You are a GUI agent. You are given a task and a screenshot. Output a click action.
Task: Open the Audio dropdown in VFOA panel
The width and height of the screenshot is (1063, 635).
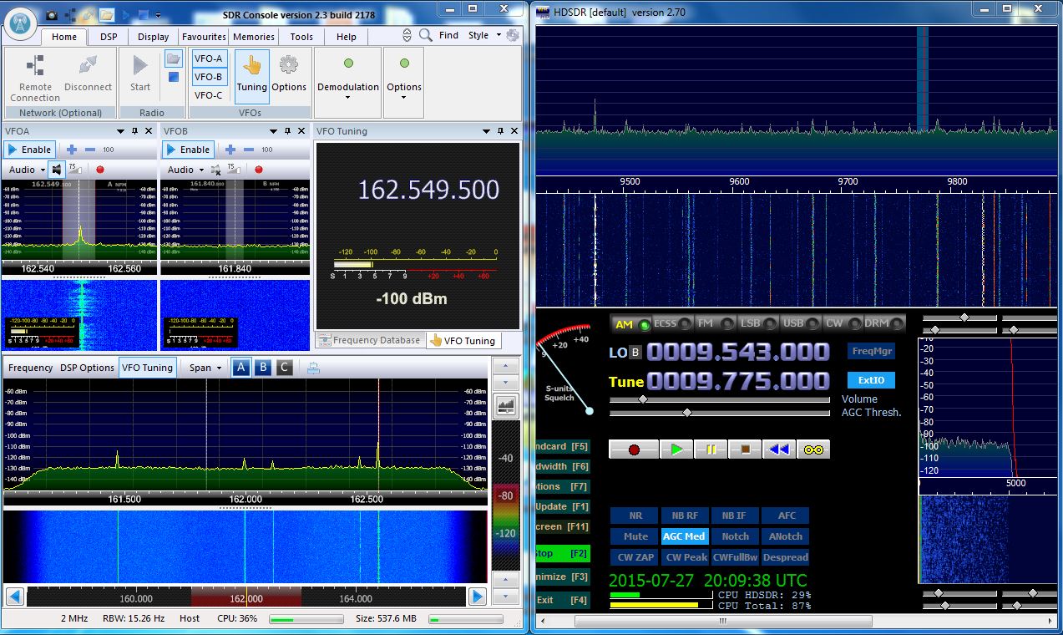point(26,170)
